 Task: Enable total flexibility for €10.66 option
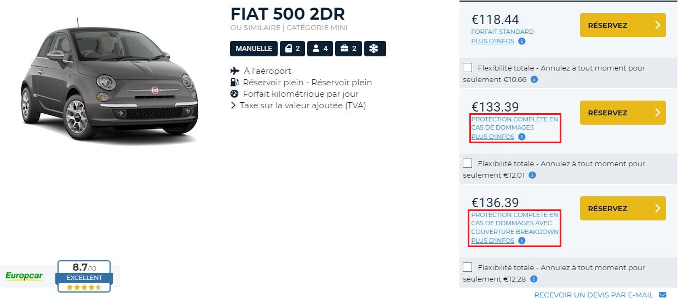tap(467, 68)
